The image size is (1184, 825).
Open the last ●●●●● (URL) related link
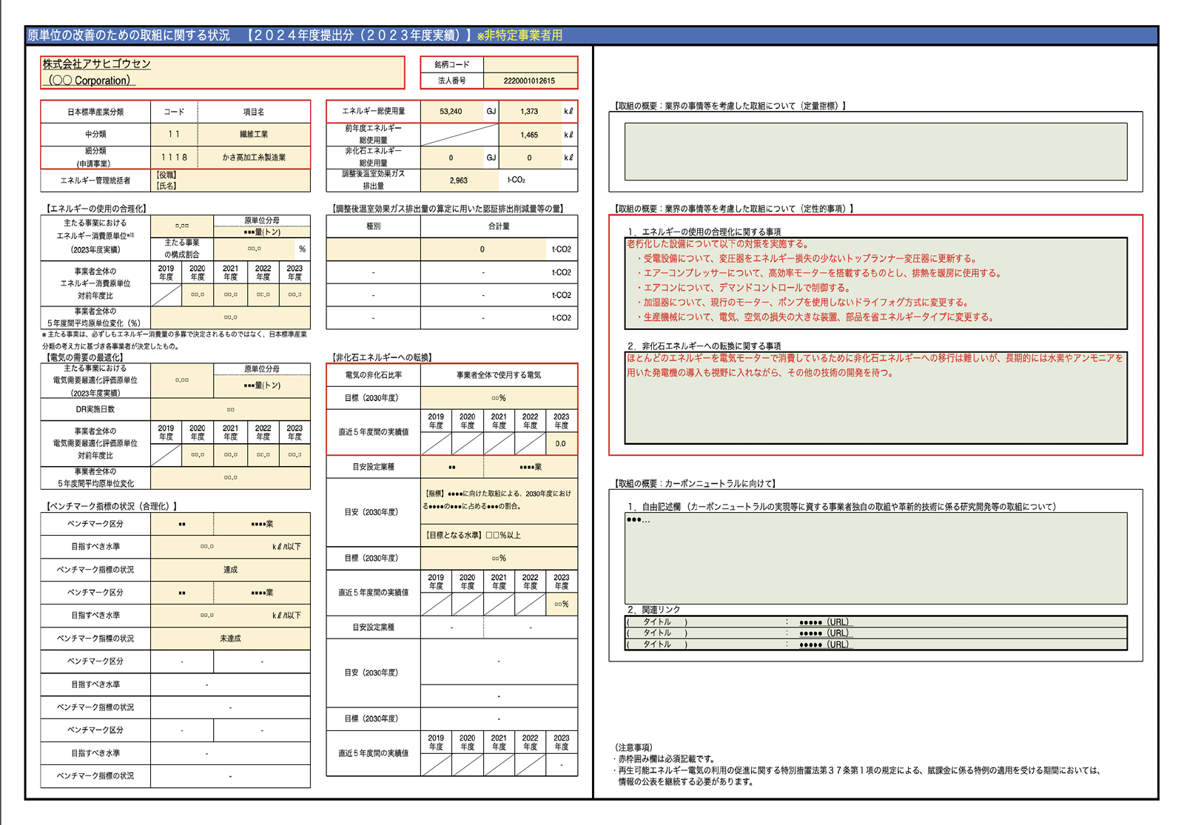coord(825,644)
